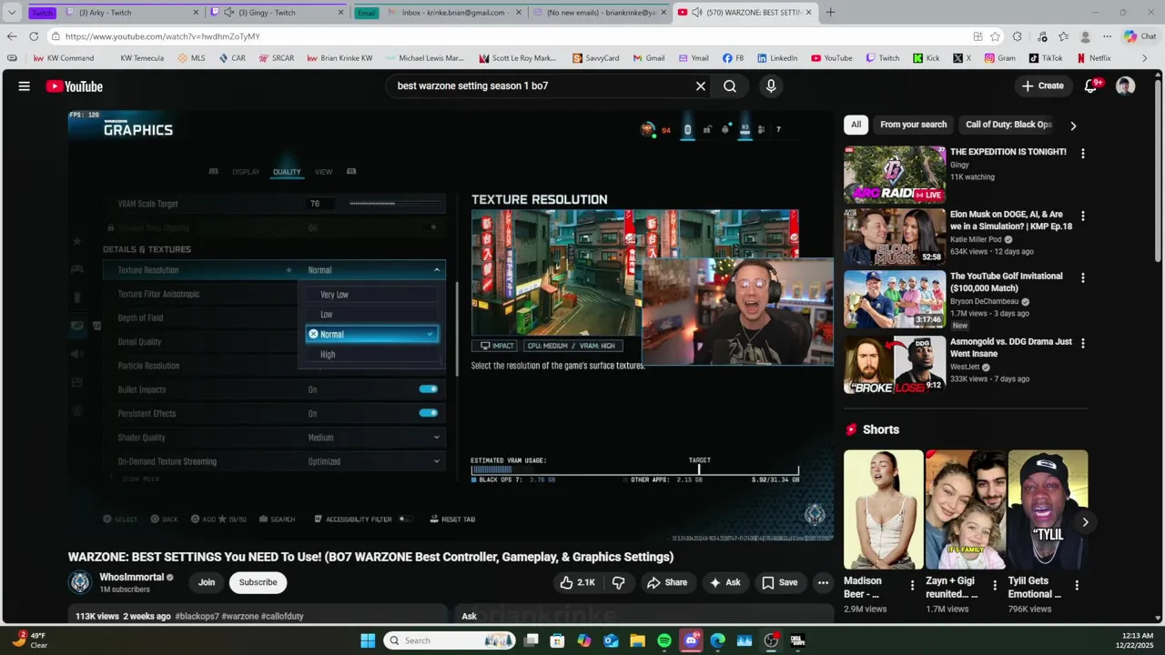Open more actions ellipsis under video
Image resolution: width=1165 pixels, height=655 pixels.
(x=823, y=582)
